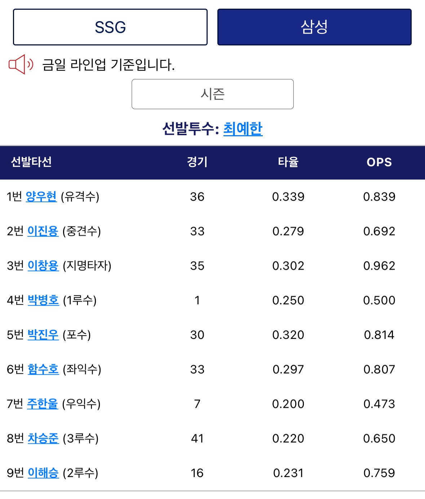Screen dimensions: 425x499
Task: Click the 경기 column header
Action: tap(197, 162)
